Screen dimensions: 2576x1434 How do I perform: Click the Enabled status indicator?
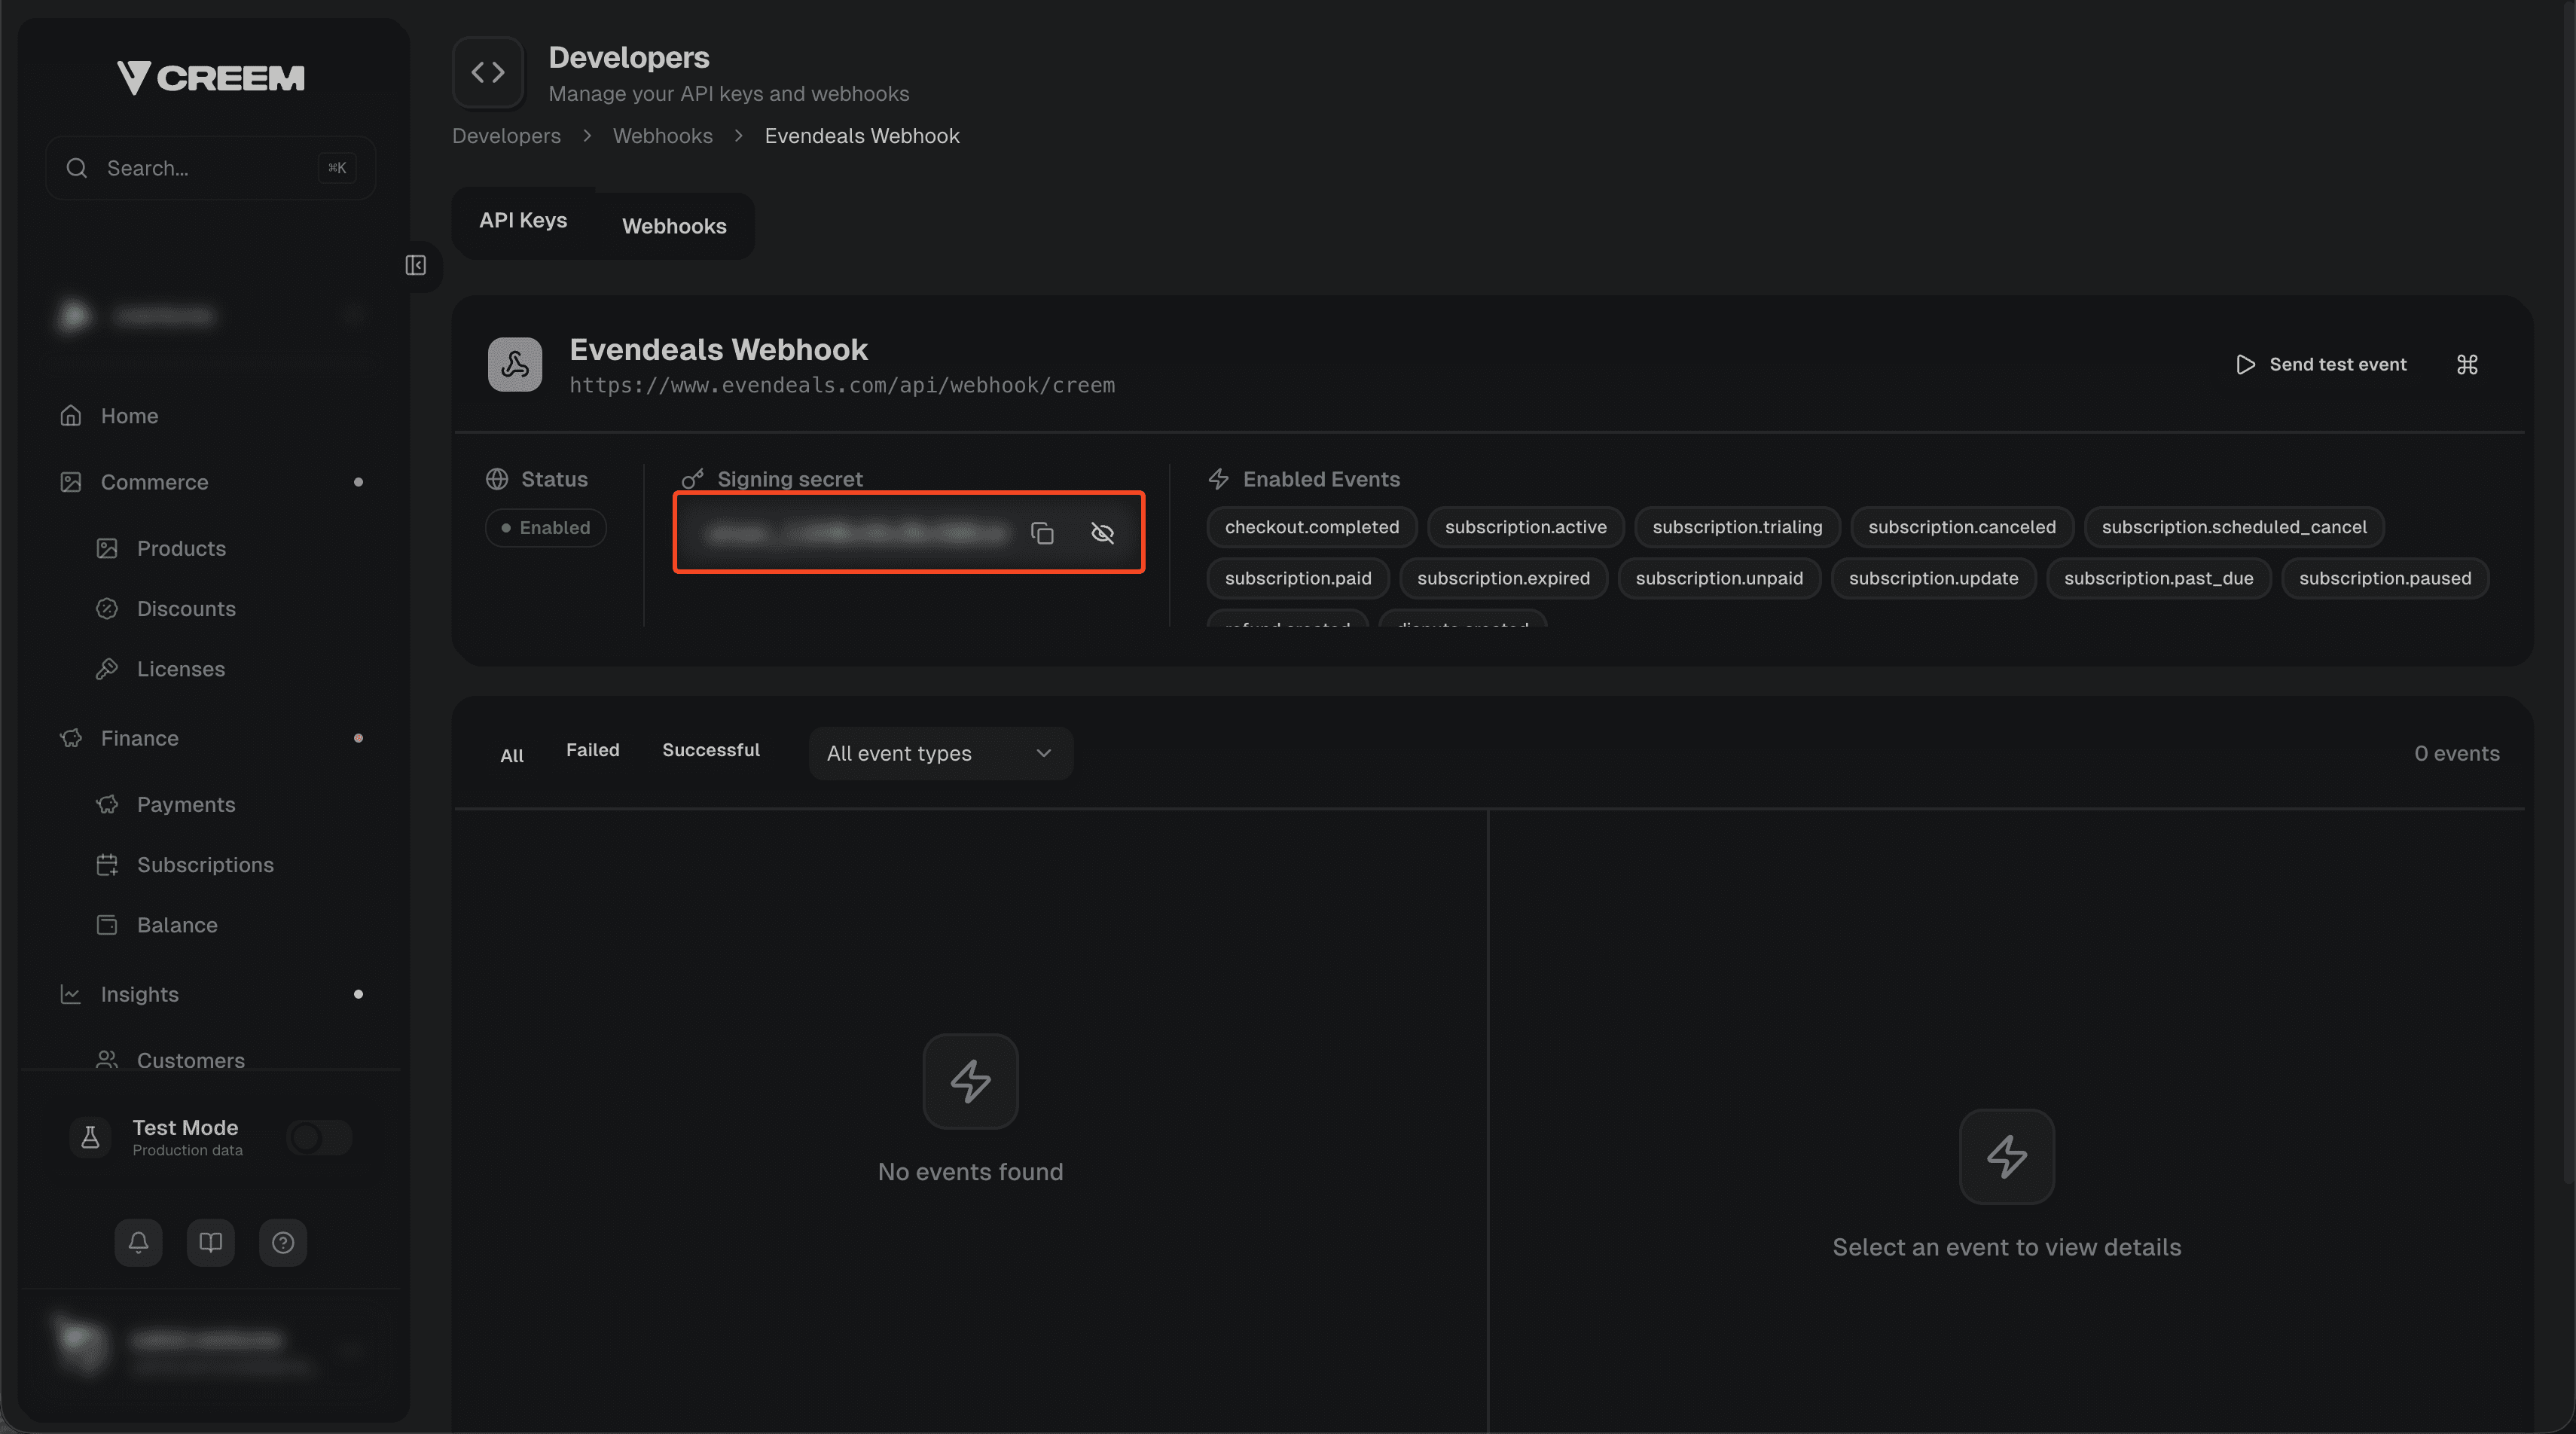pos(545,527)
